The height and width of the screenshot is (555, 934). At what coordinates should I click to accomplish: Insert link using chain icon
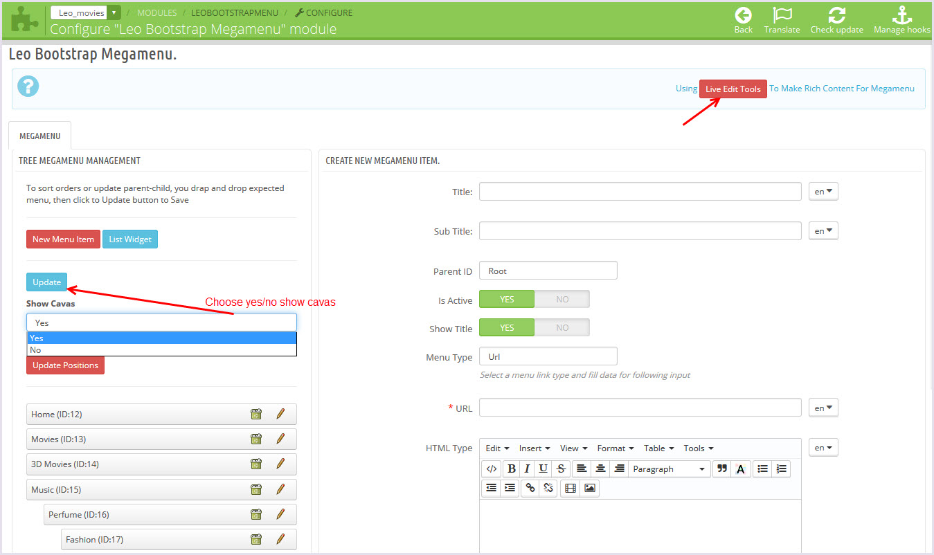click(530, 488)
